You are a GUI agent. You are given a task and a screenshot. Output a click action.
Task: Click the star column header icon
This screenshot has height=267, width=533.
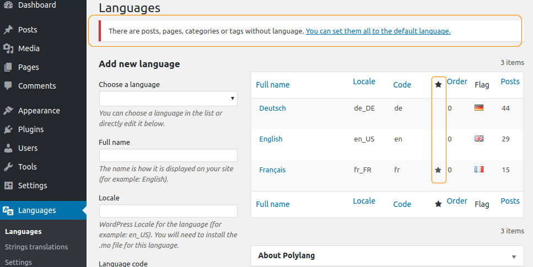click(439, 84)
